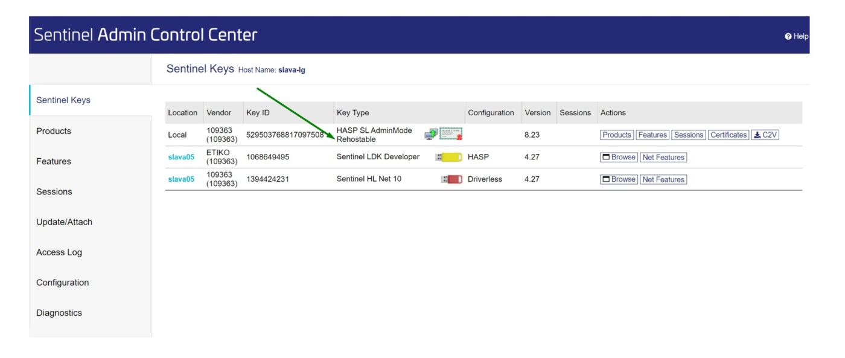Click the HASP SL network computer icon
Image resolution: width=845 pixels, height=358 pixels.
click(x=431, y=135)
